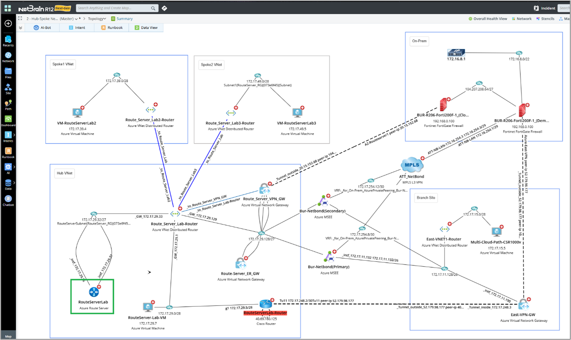The height and width of the screenshot is (340, 571).
Task: Click the Overall Health View button
Action: pyautogui.click(x=488, y=19)
